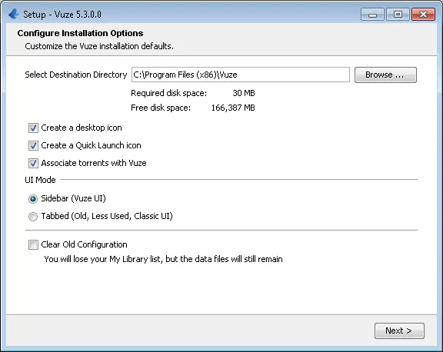Close the Vuze setup window
The height and width of the screenshot is (352, 443).
tap(423, 15)
